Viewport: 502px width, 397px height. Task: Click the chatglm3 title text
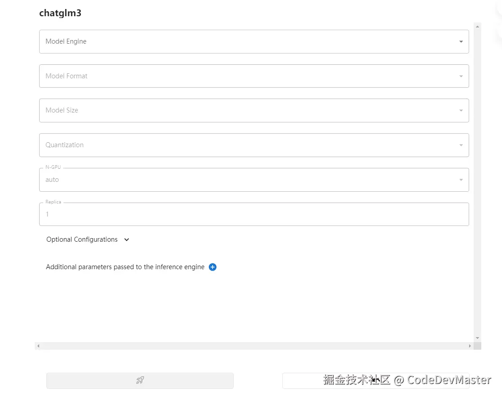60,13
